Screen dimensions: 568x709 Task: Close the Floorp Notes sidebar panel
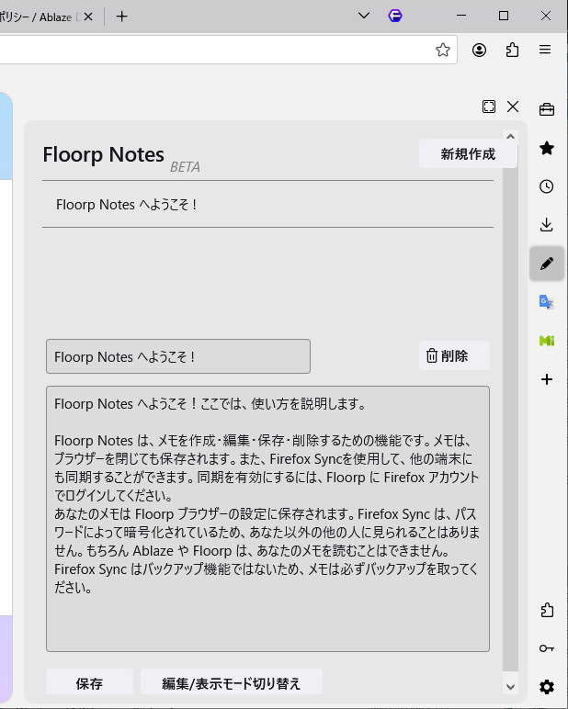[513, 107]
